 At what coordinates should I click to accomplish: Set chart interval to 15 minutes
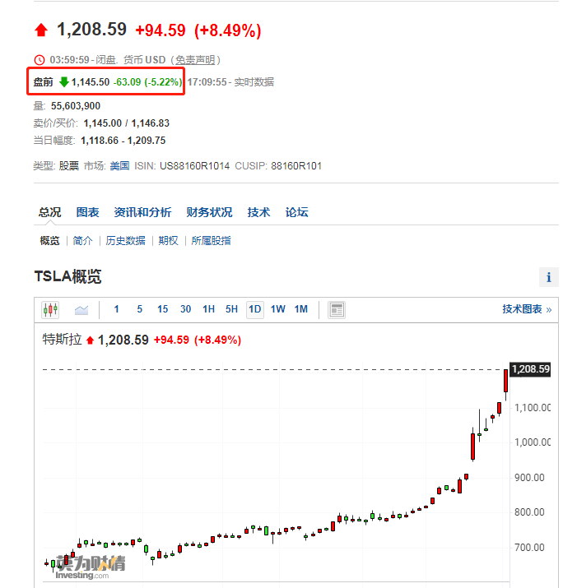pos(162,309)
